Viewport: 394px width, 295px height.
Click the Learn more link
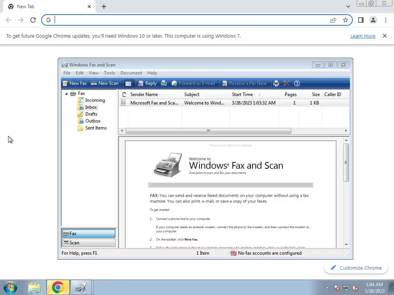coord(363,36)
